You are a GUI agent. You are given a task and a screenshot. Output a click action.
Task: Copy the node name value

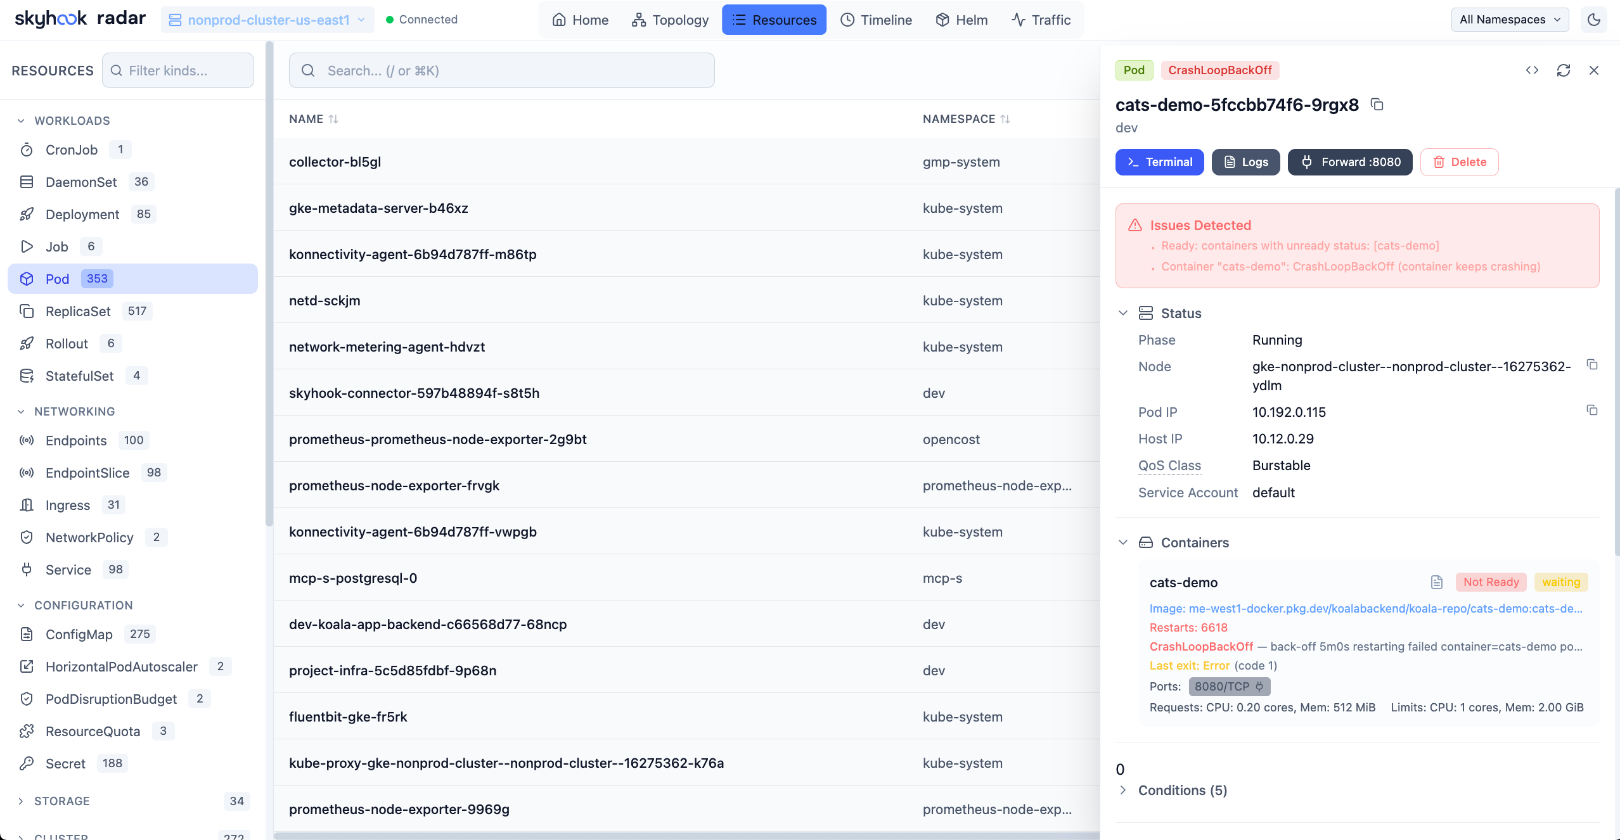[x=1591, y=365]
